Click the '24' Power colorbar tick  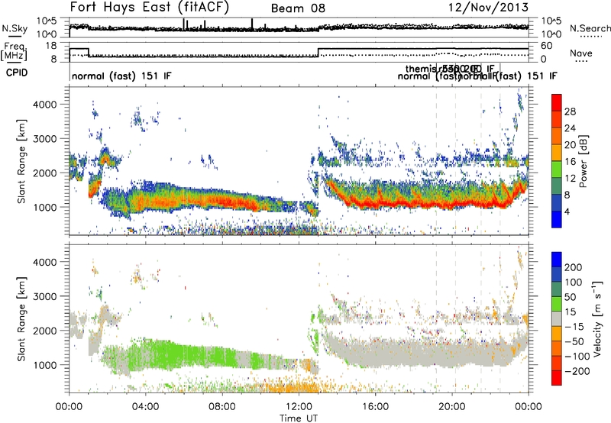click(571, 128)
